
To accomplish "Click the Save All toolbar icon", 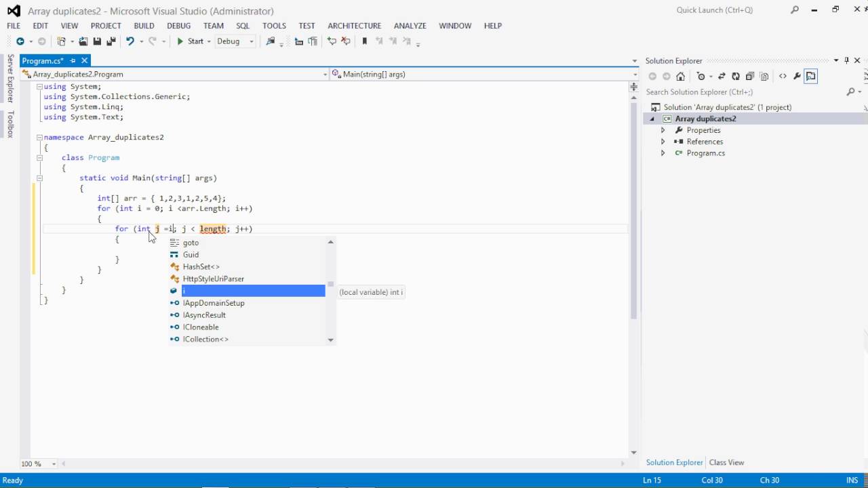I will pos(111,41).
